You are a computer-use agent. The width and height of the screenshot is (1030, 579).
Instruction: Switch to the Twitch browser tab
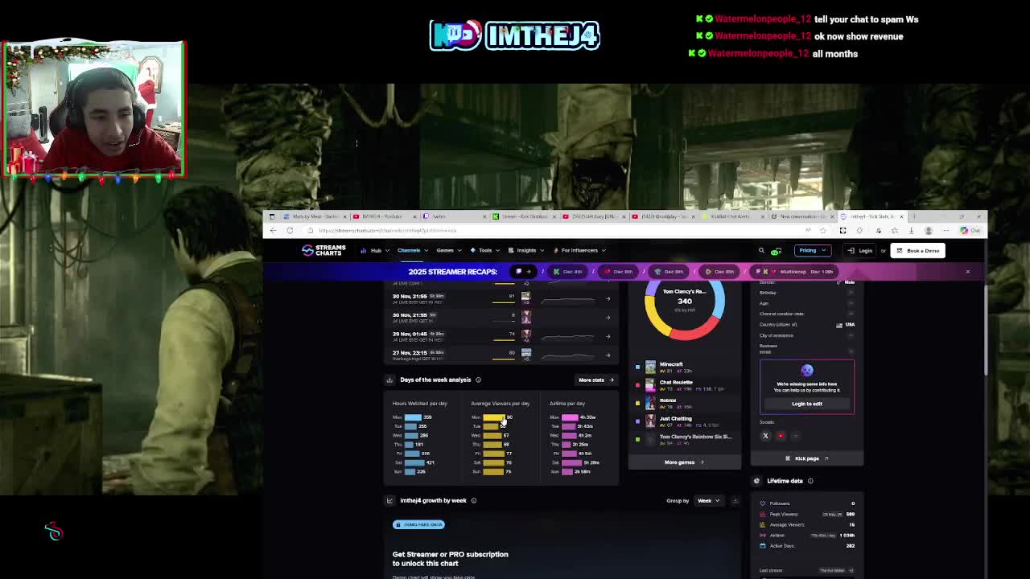(455, 216)
